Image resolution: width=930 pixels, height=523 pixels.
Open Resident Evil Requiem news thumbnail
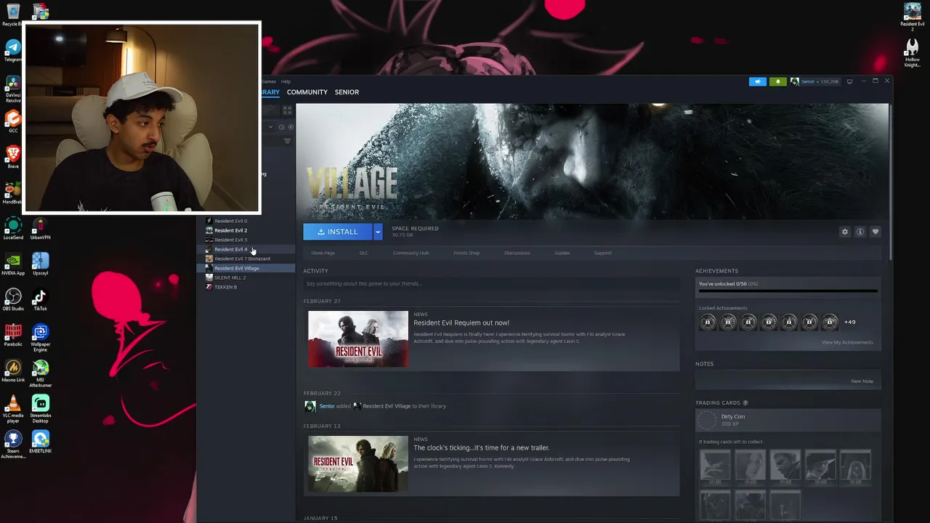click(358, 339)
